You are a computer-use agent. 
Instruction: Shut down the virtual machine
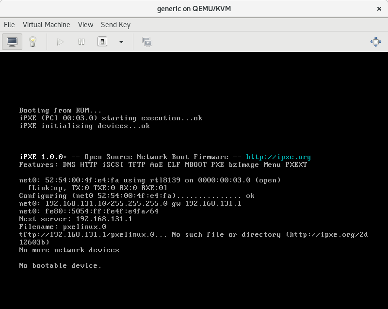(102, 42)
